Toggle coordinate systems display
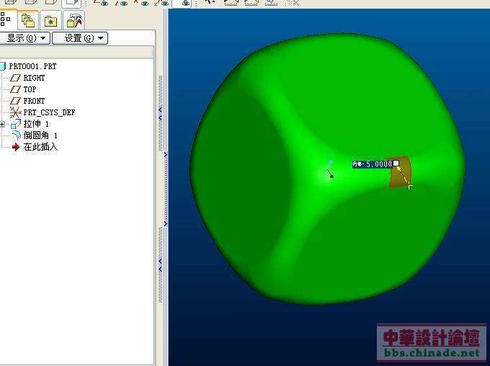This screenshot has width=490, height=366. click(x=161, y=3)
